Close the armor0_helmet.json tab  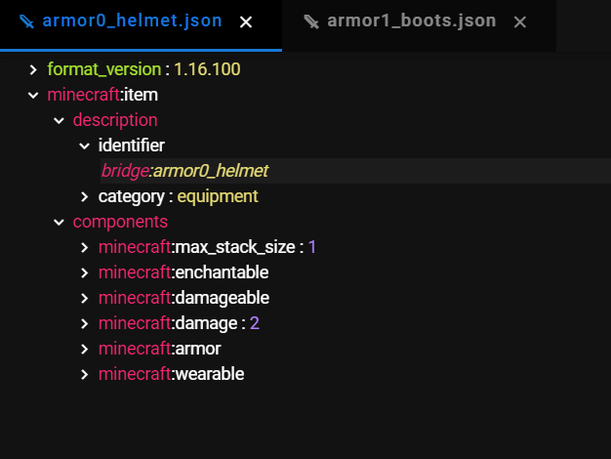[x=246, y=21]
